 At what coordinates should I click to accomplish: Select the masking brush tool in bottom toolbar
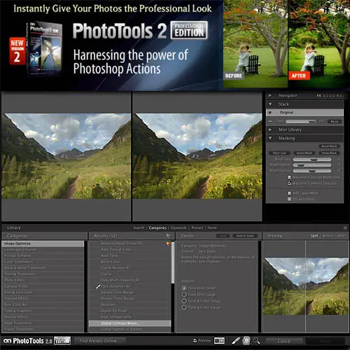[236, 341]
